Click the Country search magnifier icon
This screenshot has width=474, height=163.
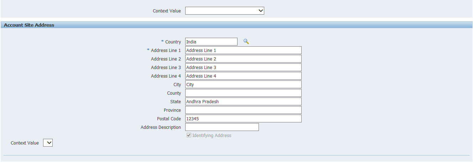[246, 42]
